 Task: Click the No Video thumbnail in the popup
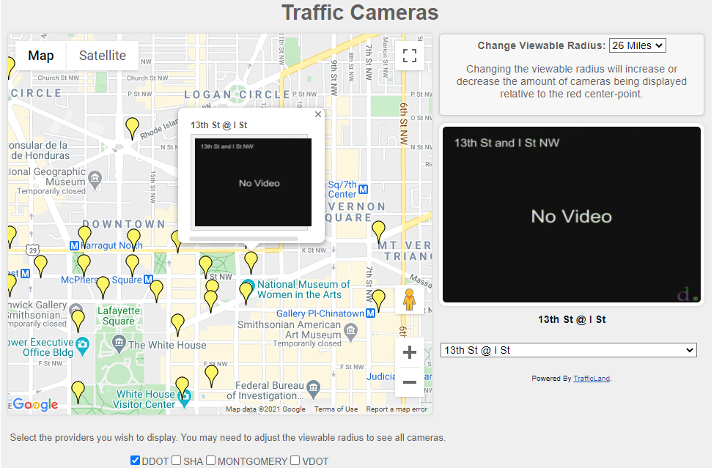tap(254, 182)
